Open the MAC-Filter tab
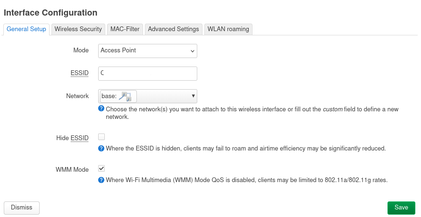The image size is (421, 217). pyautogui.click(x=125, y=29)
